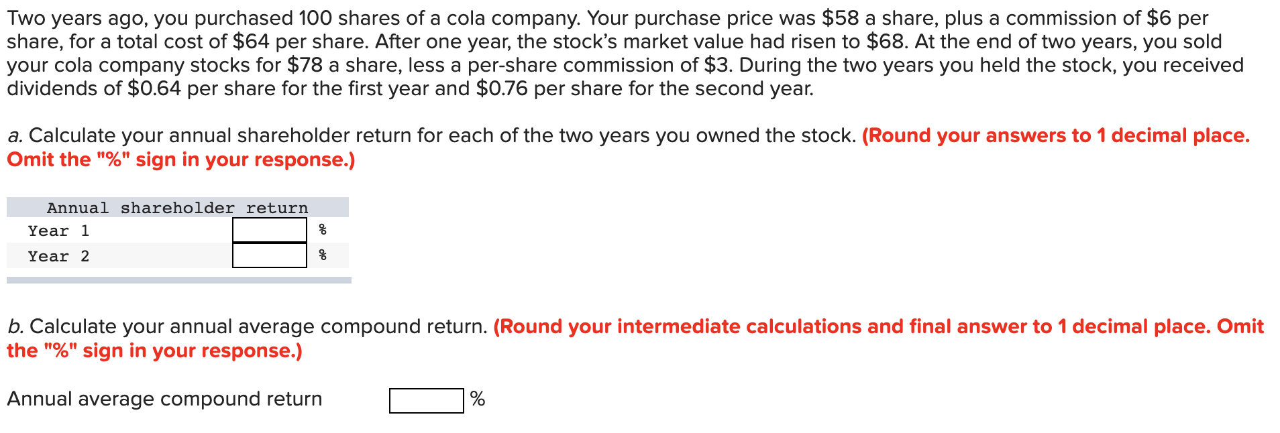Image resolution: width=1280 pixels, height=433 pixels.
Task: Click inside the shaded table area
Action: [174, 278]
